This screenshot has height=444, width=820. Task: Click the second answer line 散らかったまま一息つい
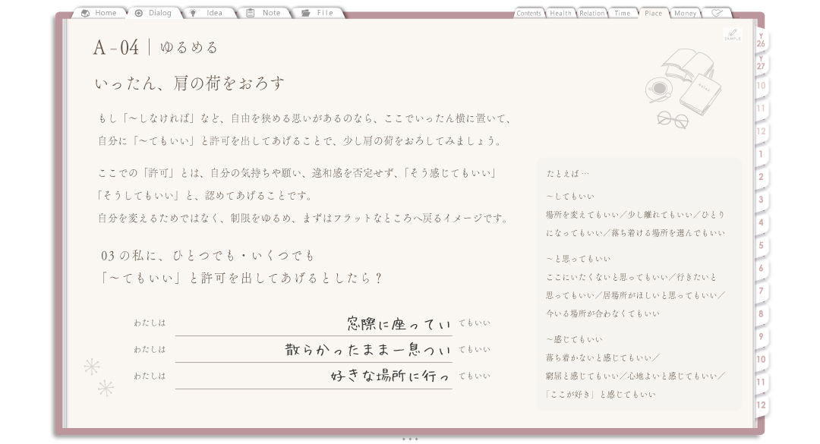(314, 350)
